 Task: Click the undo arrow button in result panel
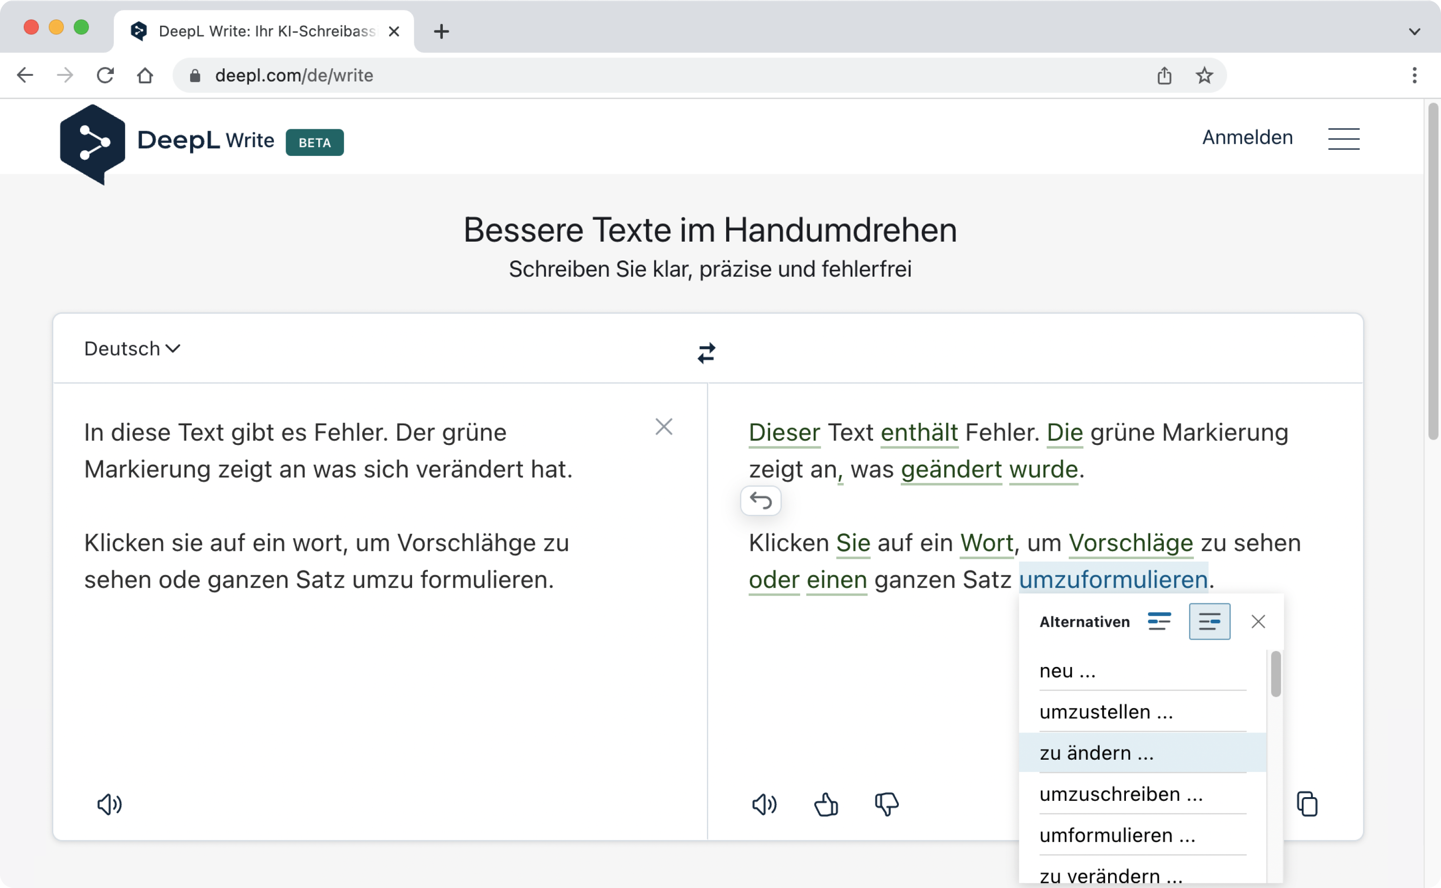(x=760, y=500)
